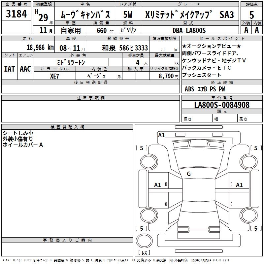This screenshot has height=264, width=264.
Task: Select the line 両側パワースライドドア
Action: (x=210, y=53)
